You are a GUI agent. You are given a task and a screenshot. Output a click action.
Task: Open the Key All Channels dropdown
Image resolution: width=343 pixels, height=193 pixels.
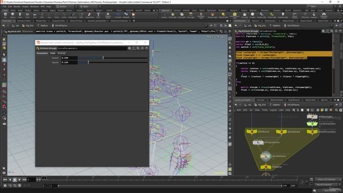pos(327,184)
